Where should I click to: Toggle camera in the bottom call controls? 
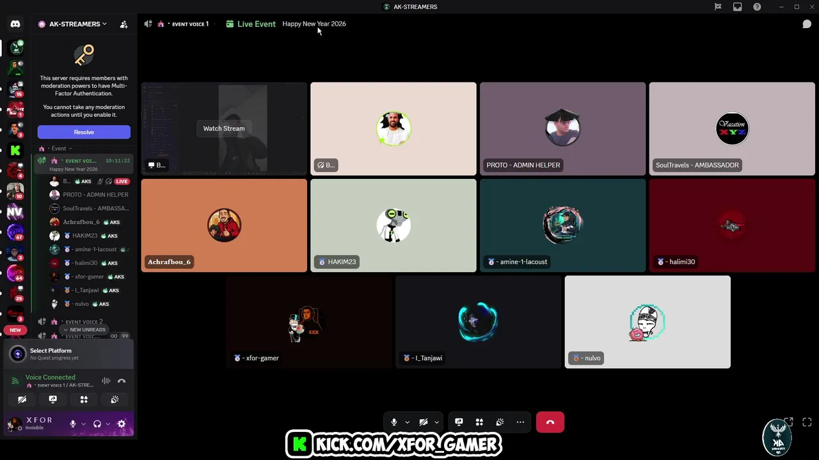click(424, 422)
